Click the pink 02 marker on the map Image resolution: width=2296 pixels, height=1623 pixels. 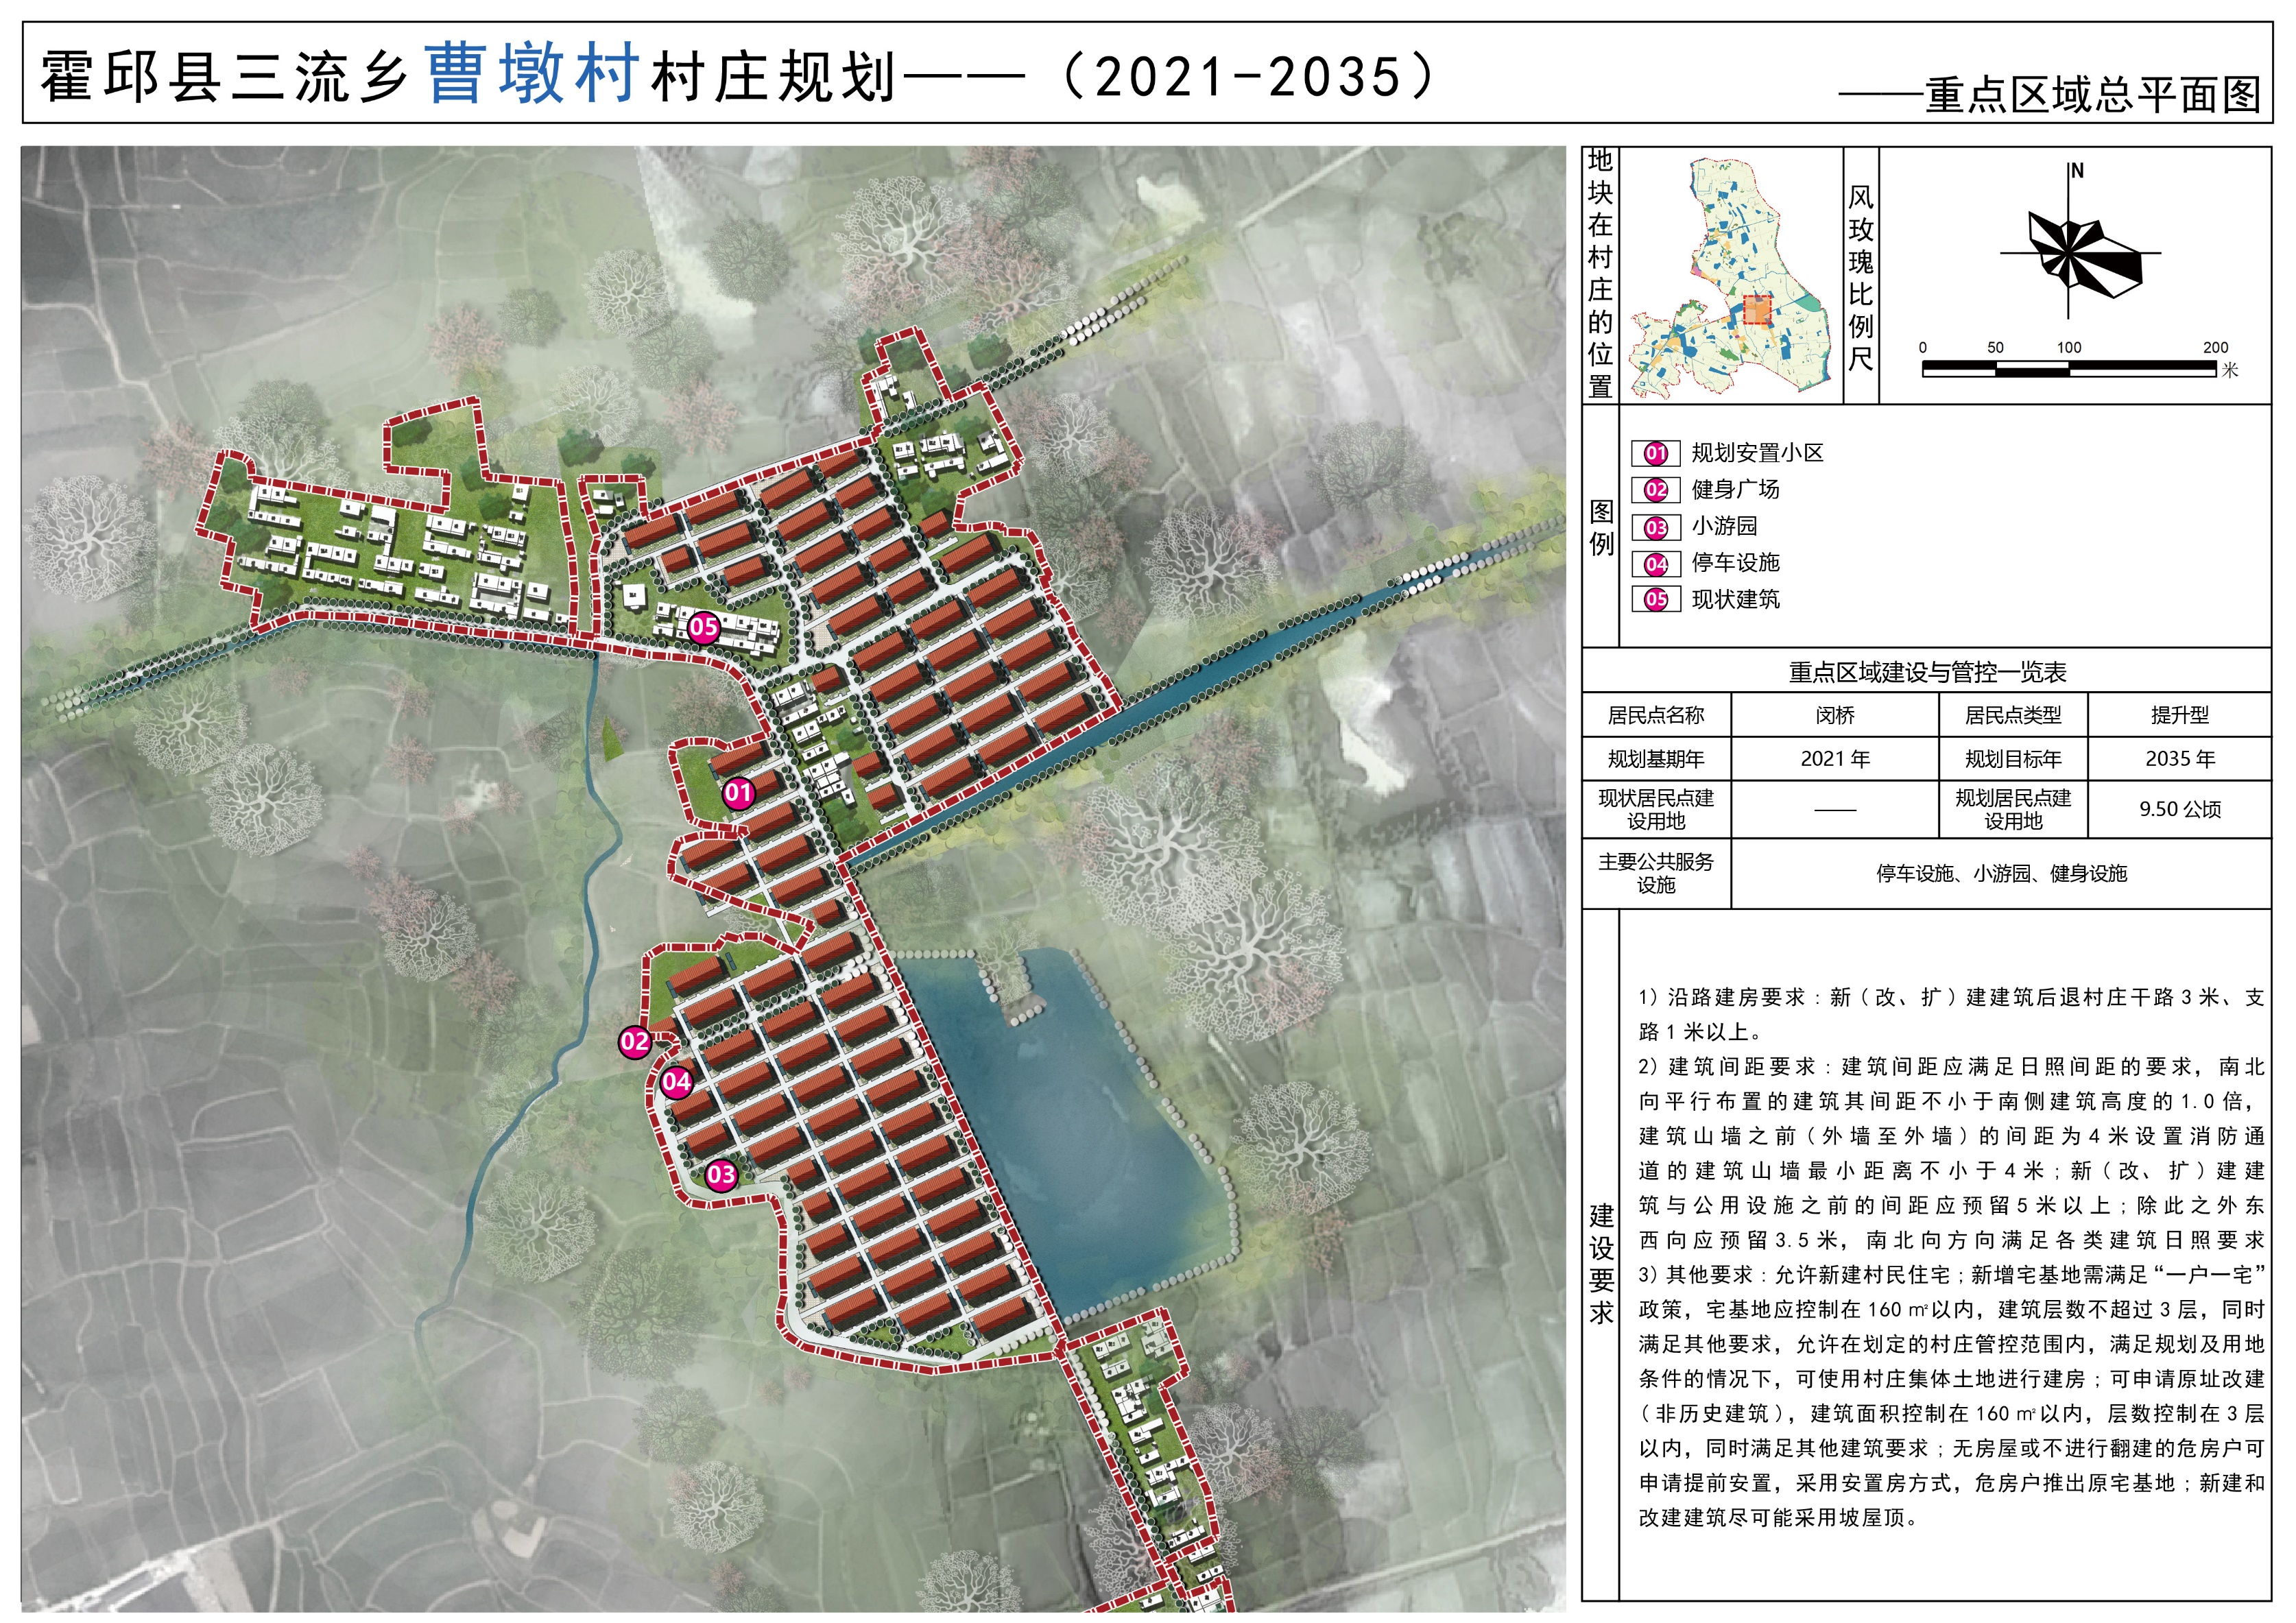click(635, 1042)
